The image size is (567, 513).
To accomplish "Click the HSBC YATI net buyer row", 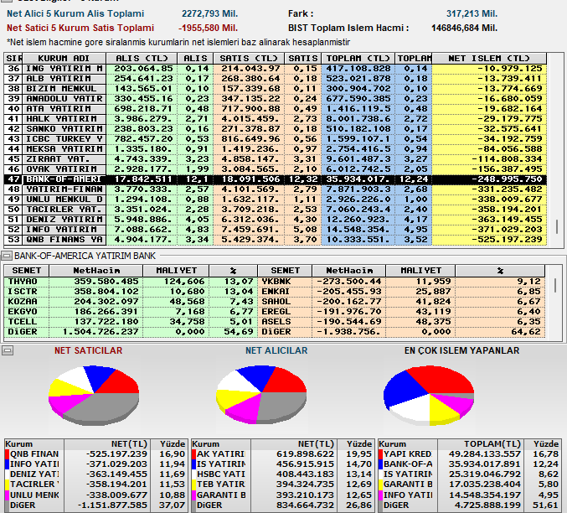I will tap(282, 474).
